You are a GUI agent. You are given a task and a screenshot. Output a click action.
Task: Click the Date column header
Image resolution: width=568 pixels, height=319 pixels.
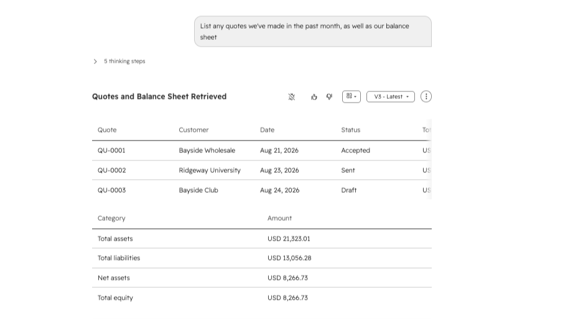point(268,130)
